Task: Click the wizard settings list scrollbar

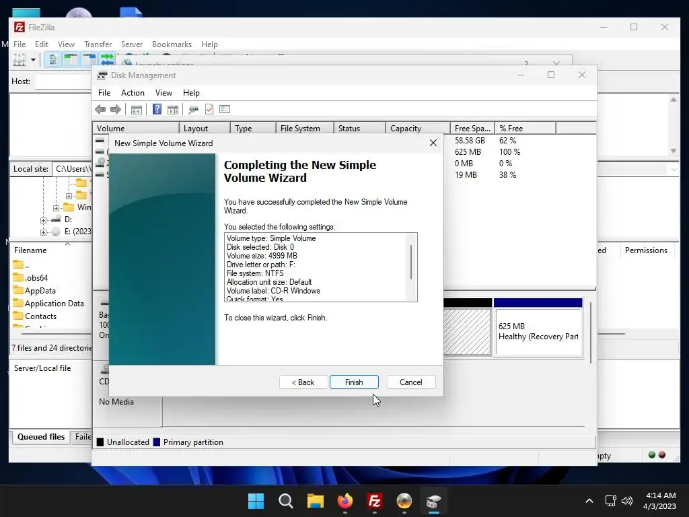Action: [411, 262]
